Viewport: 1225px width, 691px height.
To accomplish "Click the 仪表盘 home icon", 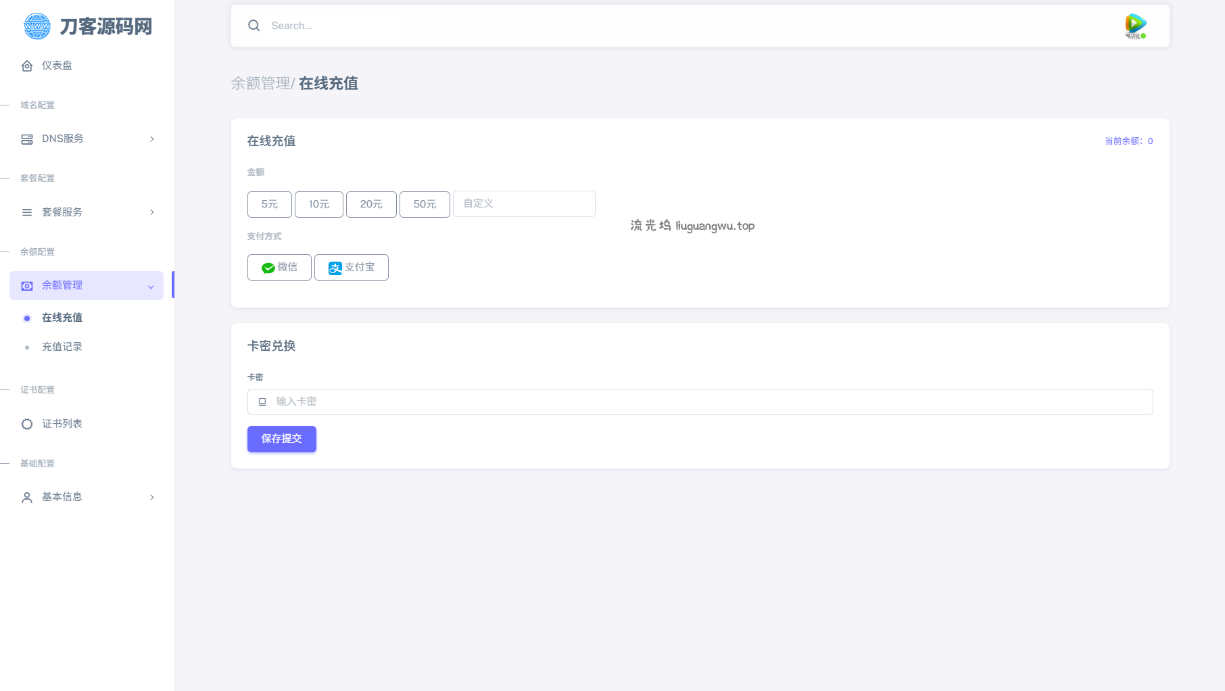I will point(27,66).
